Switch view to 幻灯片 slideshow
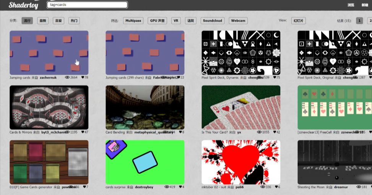 (x=298, y=21)
